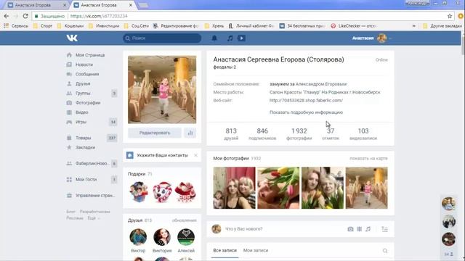Open the 813 друзей counter

231,133
